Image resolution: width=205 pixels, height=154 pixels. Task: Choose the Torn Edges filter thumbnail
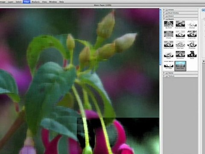coord(169,65)
